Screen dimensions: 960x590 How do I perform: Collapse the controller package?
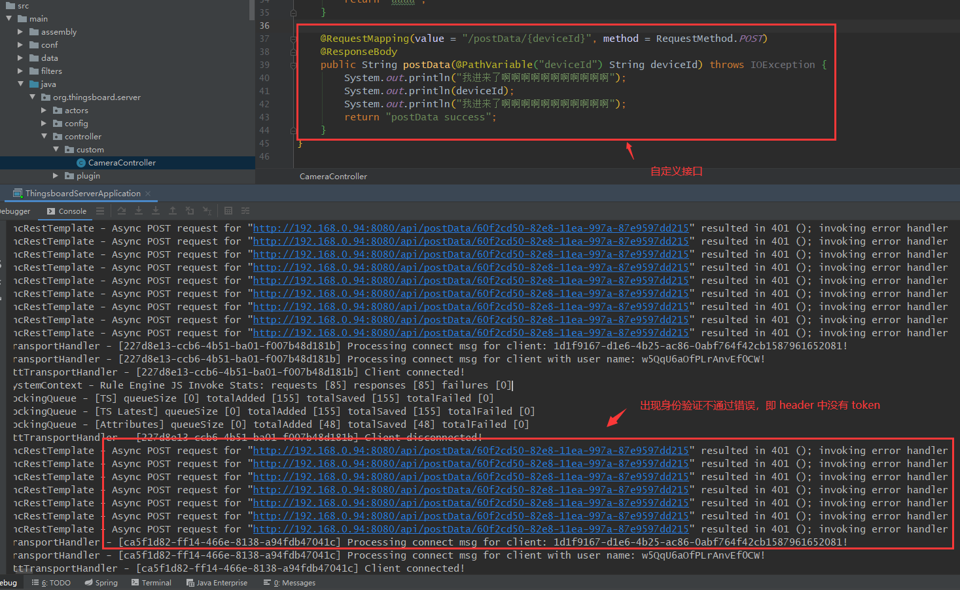click(x=44, y=137)
